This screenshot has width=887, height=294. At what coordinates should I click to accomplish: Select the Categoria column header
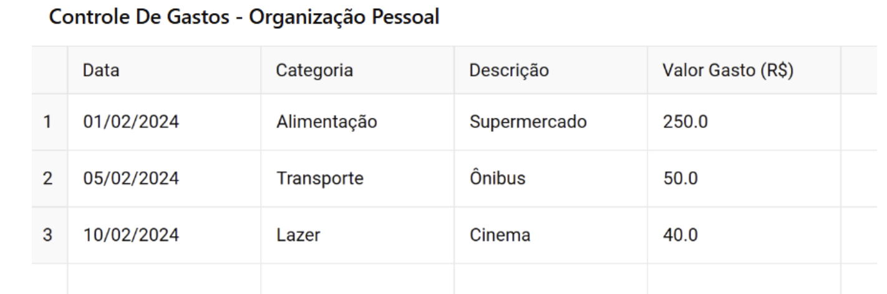point(357,70)
